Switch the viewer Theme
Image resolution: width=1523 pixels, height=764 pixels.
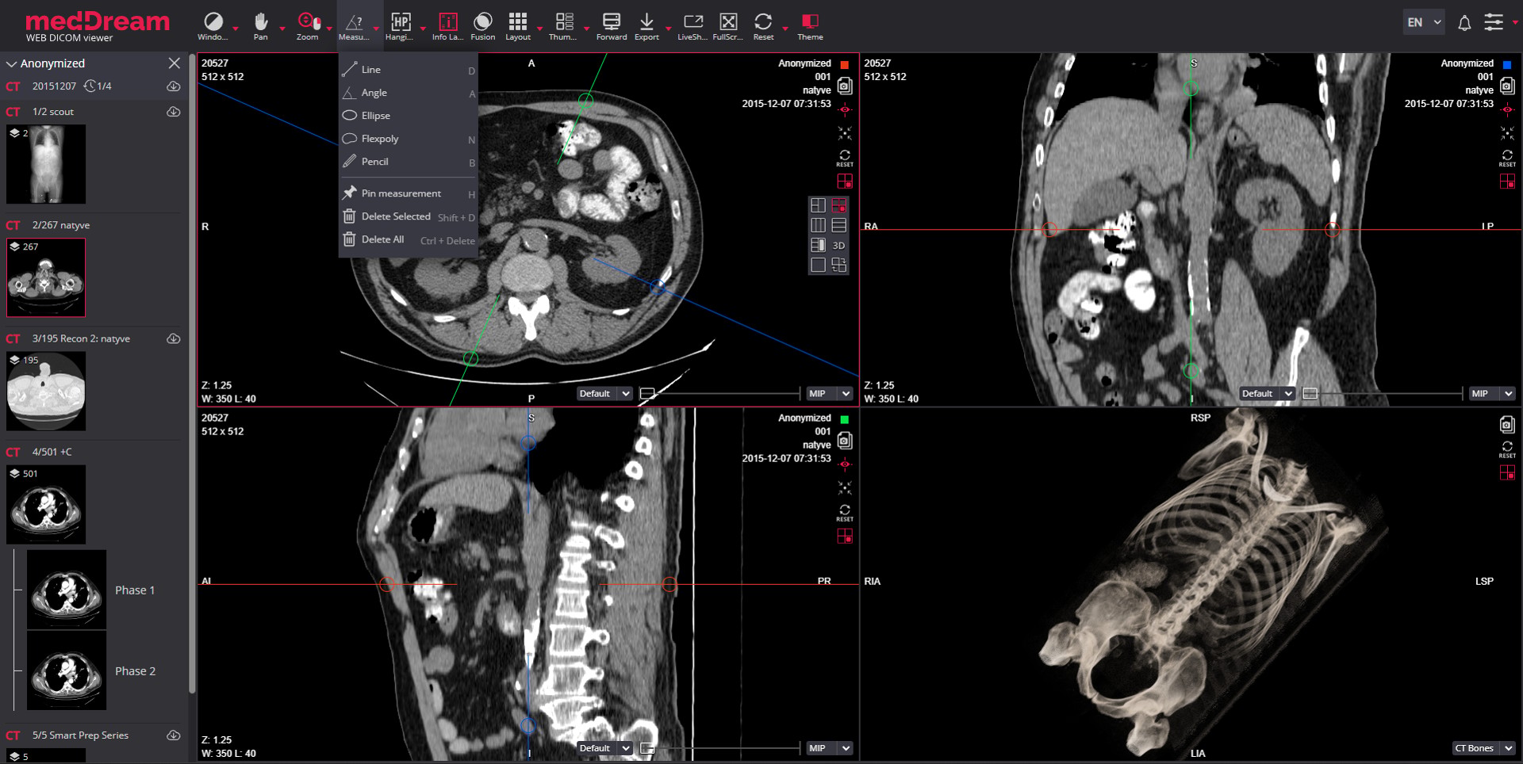tap(810, 25)
